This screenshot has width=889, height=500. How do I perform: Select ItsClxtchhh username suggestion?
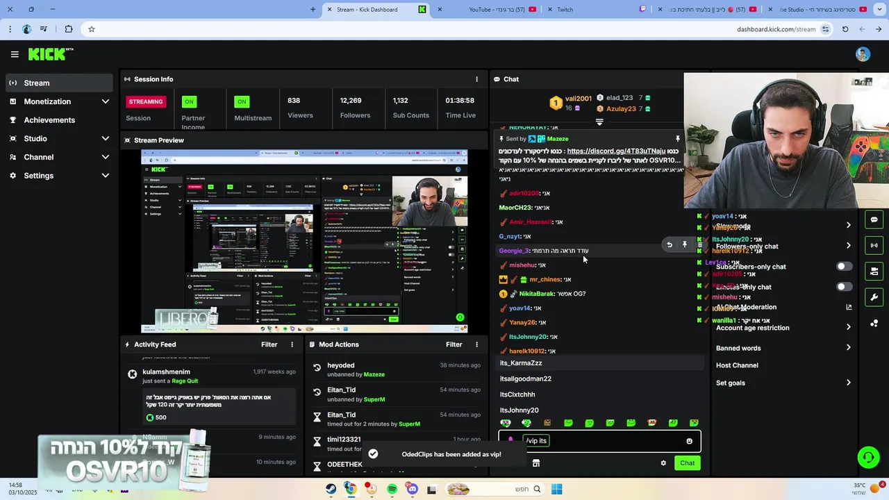[601, 394]
